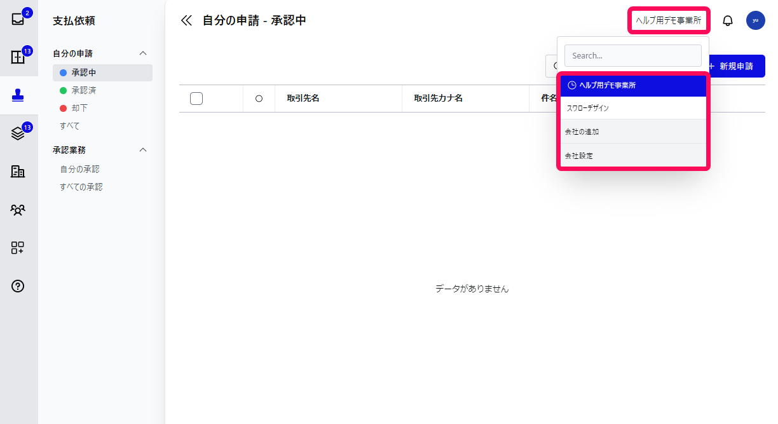Open notifications bell icon
The height and width of the screenshot is (424, 778).
(x=728, y=20)
